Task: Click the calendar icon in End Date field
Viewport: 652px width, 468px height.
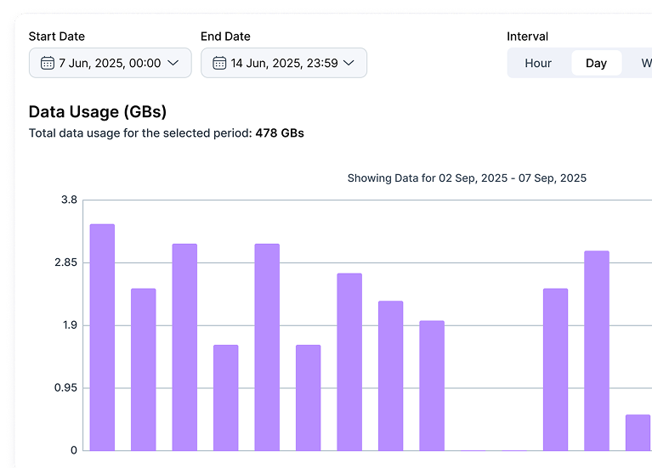Action: coord(219,63)
